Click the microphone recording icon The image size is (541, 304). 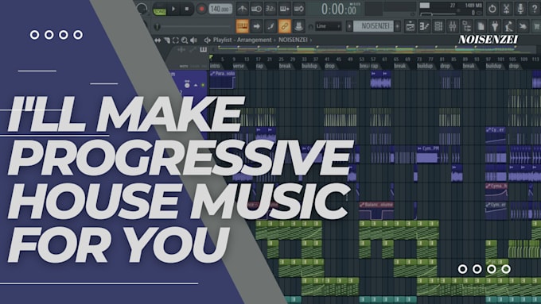pyautogui.click(x=520, y=9)
